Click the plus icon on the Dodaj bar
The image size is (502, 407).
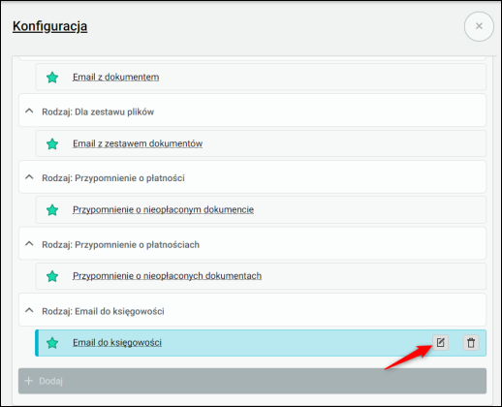click(29, 381)
